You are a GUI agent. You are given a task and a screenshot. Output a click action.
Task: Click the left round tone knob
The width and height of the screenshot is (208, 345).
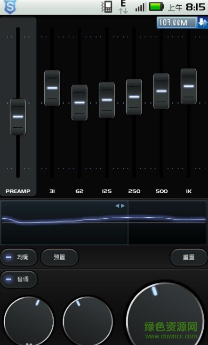pyautogui.click(x=29, y=321)
